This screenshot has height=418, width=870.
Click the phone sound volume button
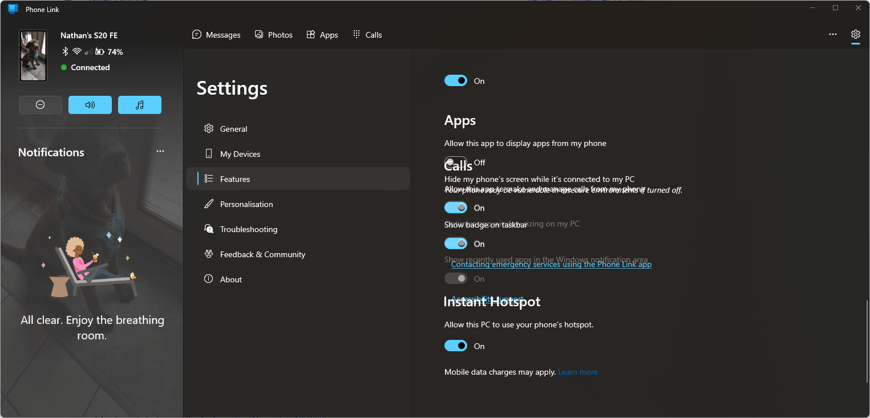(x=90, y=105)
